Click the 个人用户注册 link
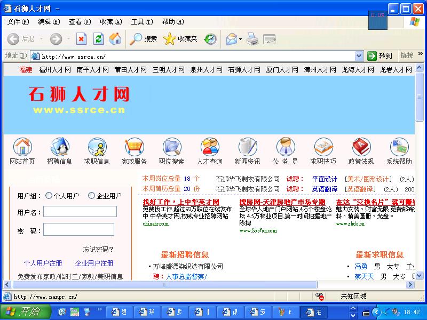The image size is (427, 320). click(x=43, y=263)
